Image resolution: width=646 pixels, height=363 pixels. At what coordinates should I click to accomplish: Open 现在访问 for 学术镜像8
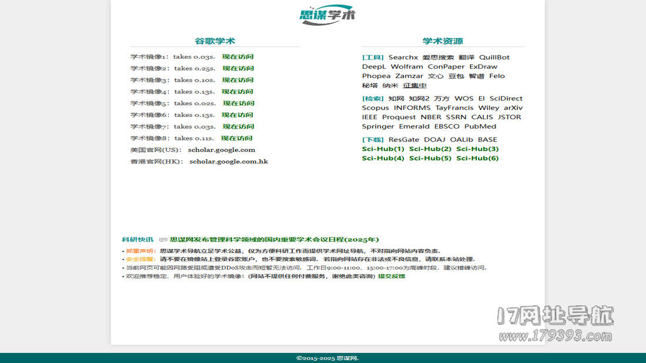click(x=237, y=138)
